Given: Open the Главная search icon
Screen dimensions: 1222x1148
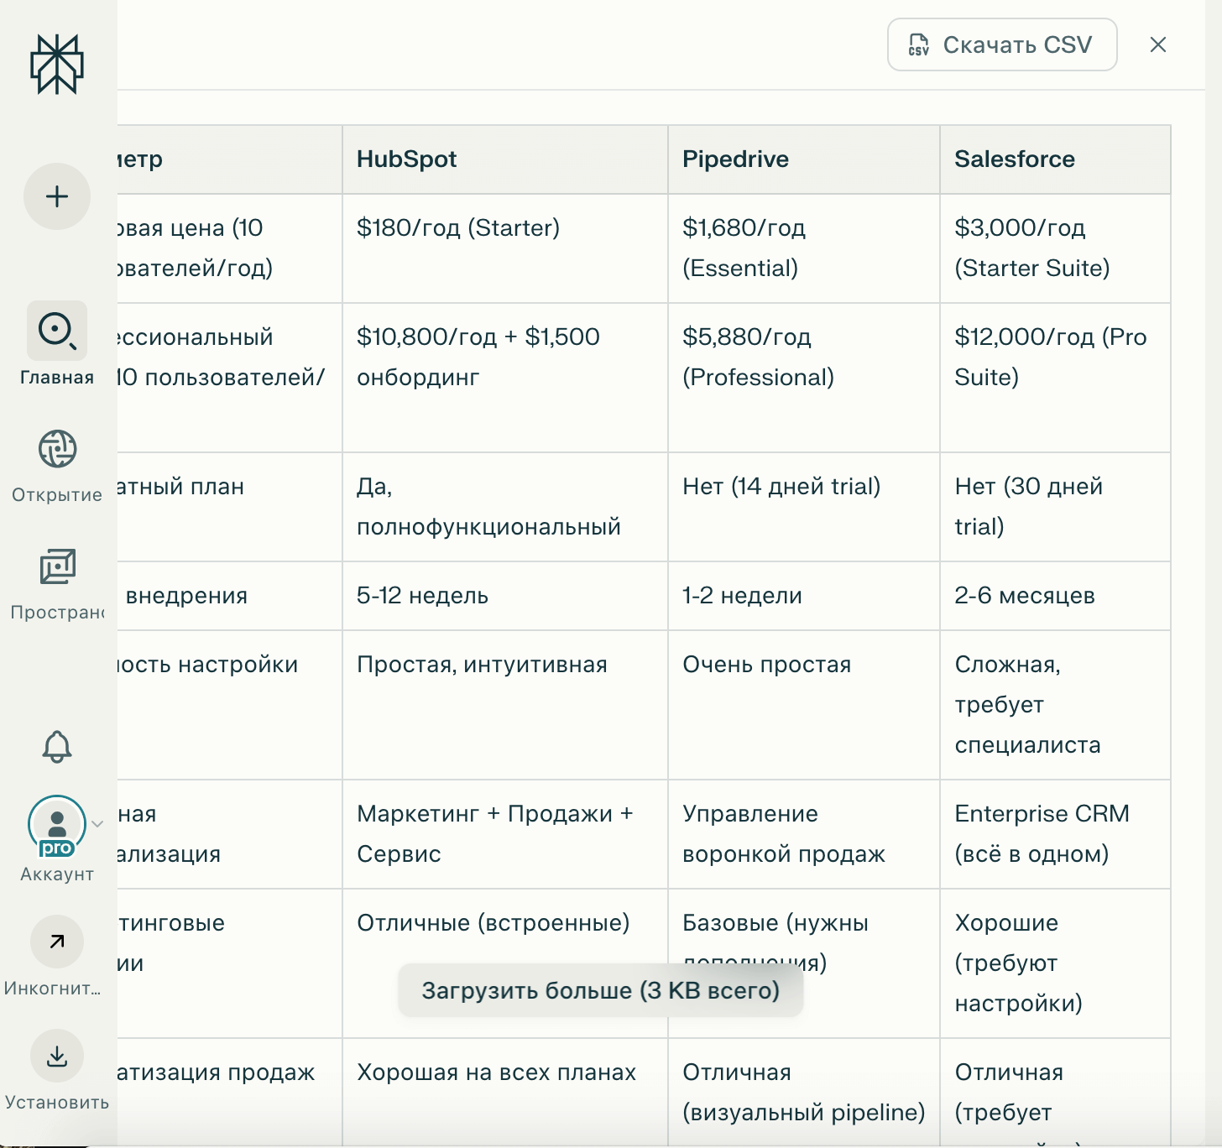Looking at the screenshot, I should [57, 331].
